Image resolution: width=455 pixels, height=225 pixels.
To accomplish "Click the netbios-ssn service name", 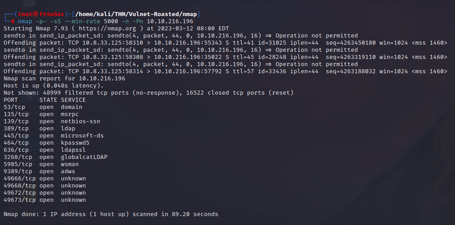I will click(81, 121).
